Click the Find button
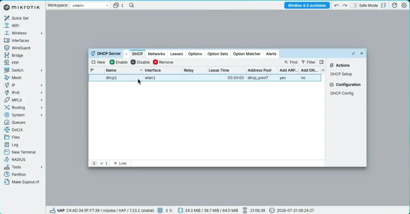410x214 pixels. click(291, 62)
